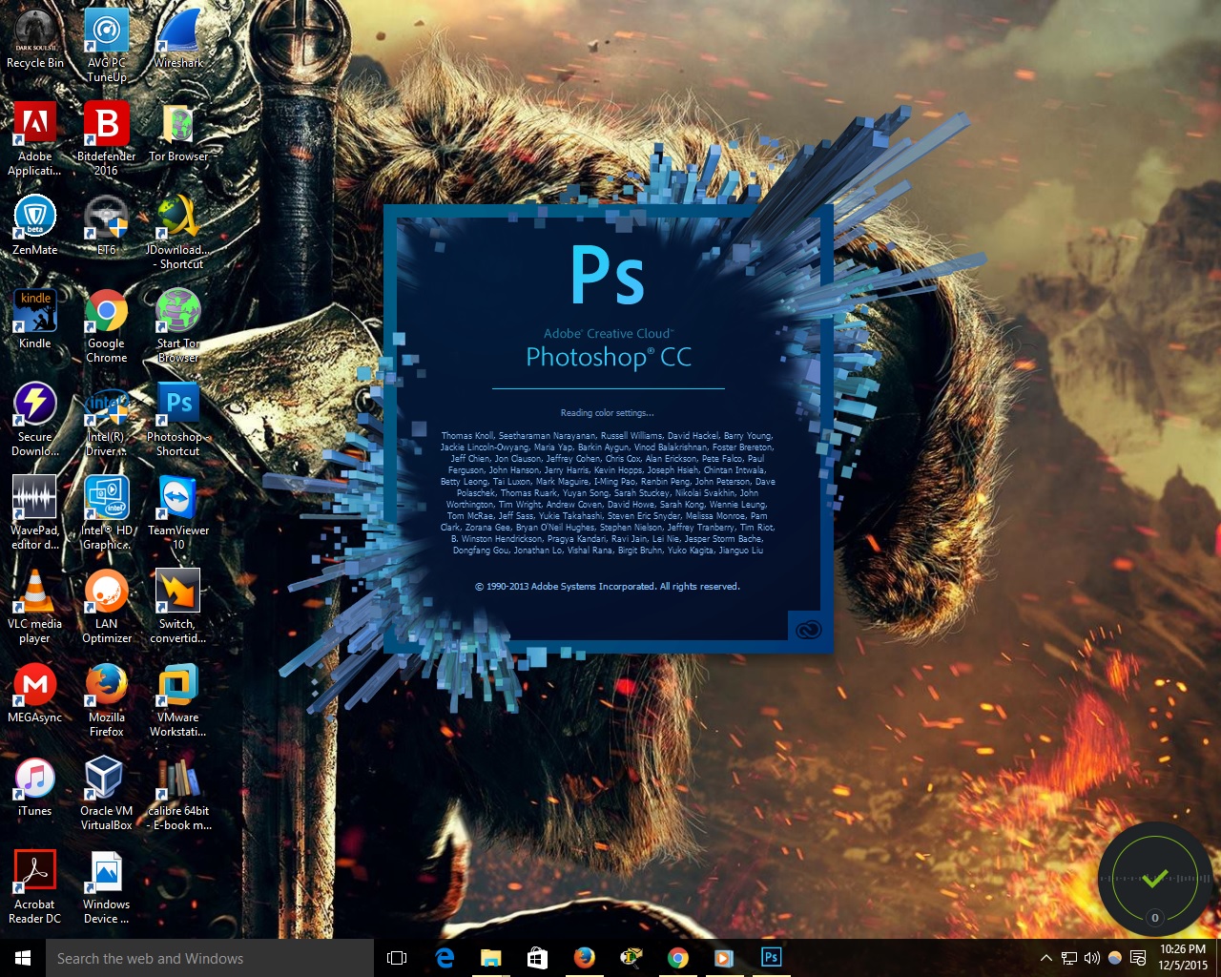Select the Intel HD Graphics shortcut
This screenshot has width=1221, height=977.
(107, 513)
